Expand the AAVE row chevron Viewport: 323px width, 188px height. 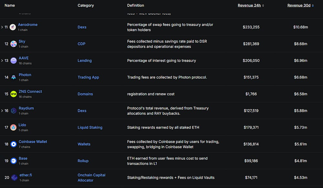(x=2, y=60)
